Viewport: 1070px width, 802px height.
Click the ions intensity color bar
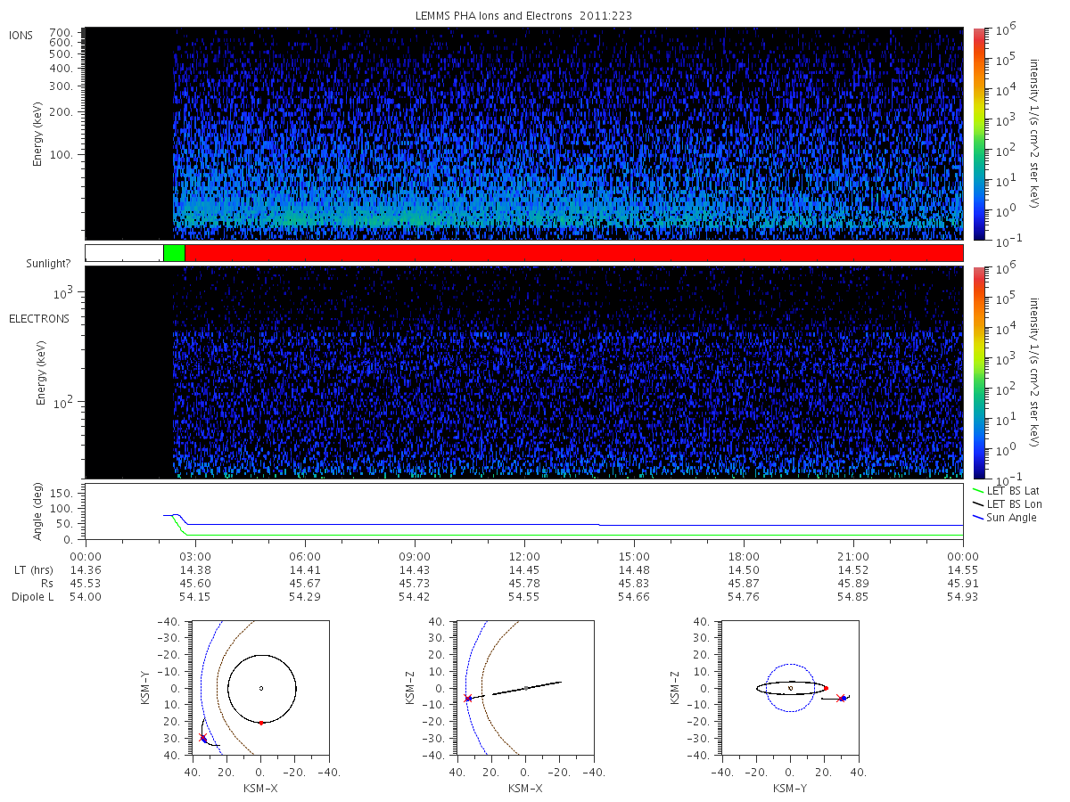(x=978, y=134)
